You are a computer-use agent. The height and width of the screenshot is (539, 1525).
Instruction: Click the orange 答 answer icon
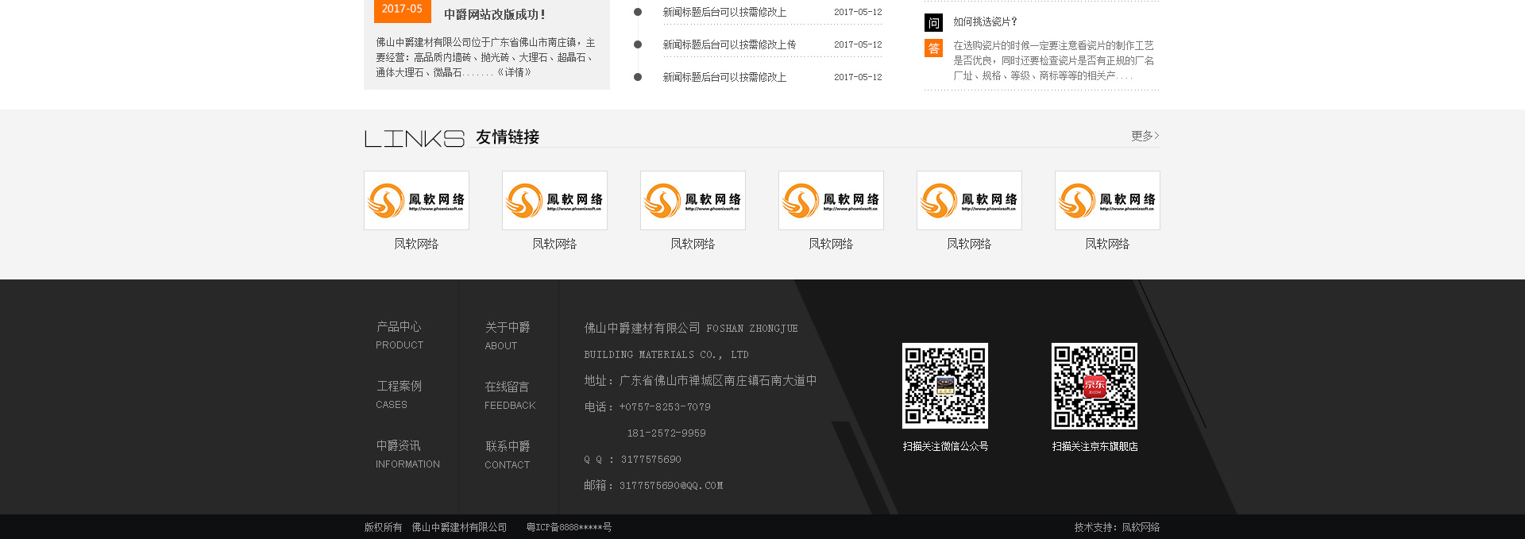[933, 48]
